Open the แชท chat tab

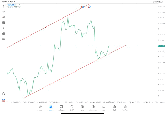point(104,108)
